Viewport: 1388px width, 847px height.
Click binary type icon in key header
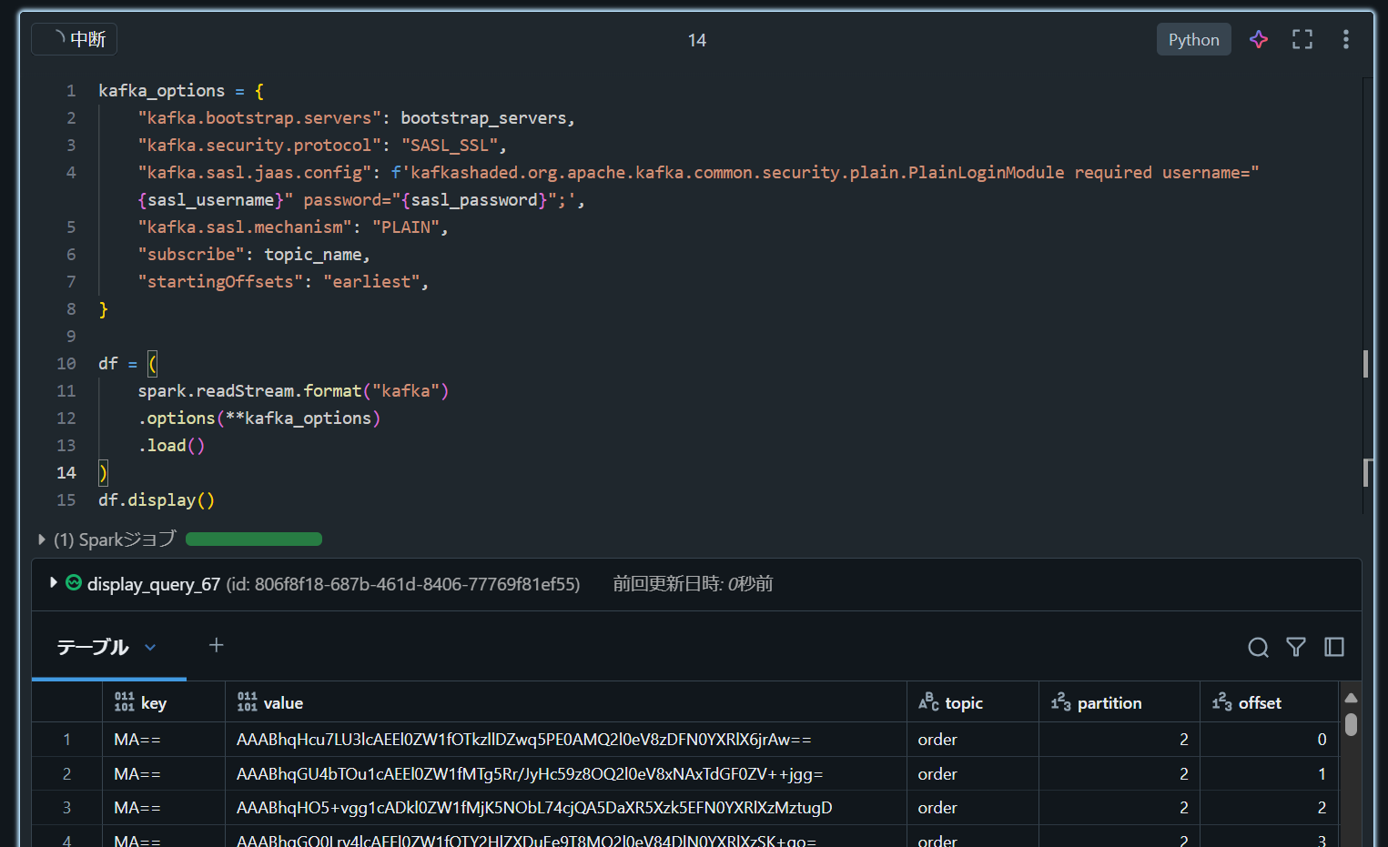[x=125, y=701]
